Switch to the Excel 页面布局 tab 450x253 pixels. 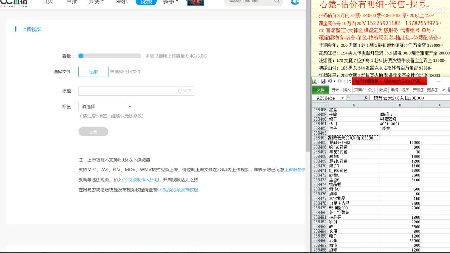(x=359, y=90)
